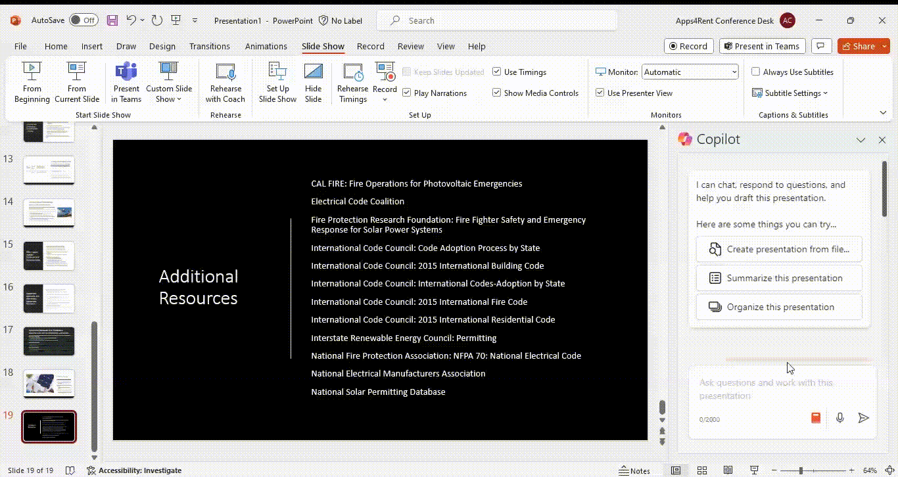Toggle Use Presenter View checkbox
This screenshot has height=477, width=898.
coord(600,93)
